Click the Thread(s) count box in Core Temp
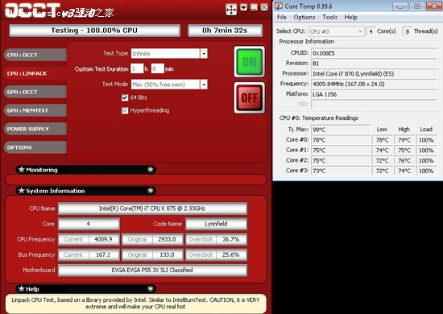 point(407,31)
